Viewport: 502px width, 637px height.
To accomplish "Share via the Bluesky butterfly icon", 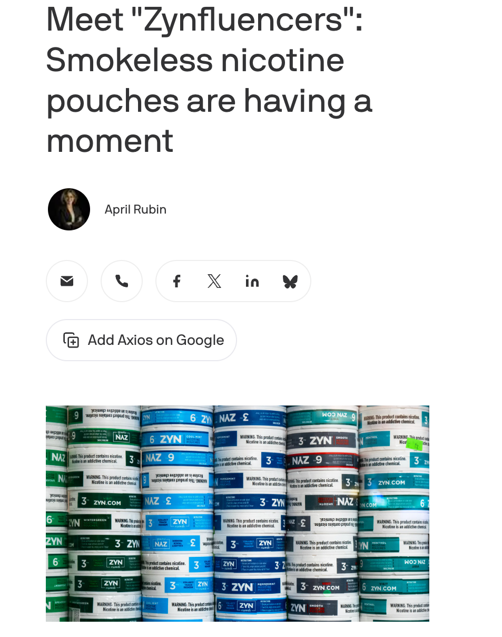I will click(290, 281).
